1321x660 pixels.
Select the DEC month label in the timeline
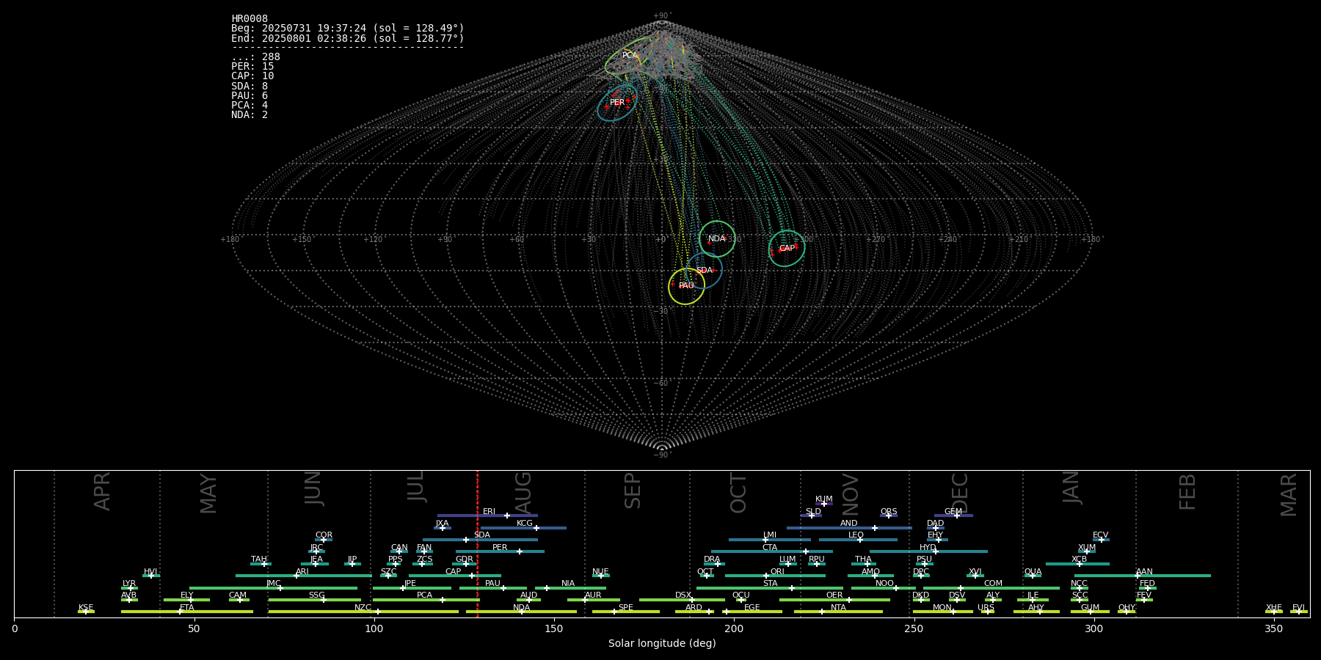(960, 492)
